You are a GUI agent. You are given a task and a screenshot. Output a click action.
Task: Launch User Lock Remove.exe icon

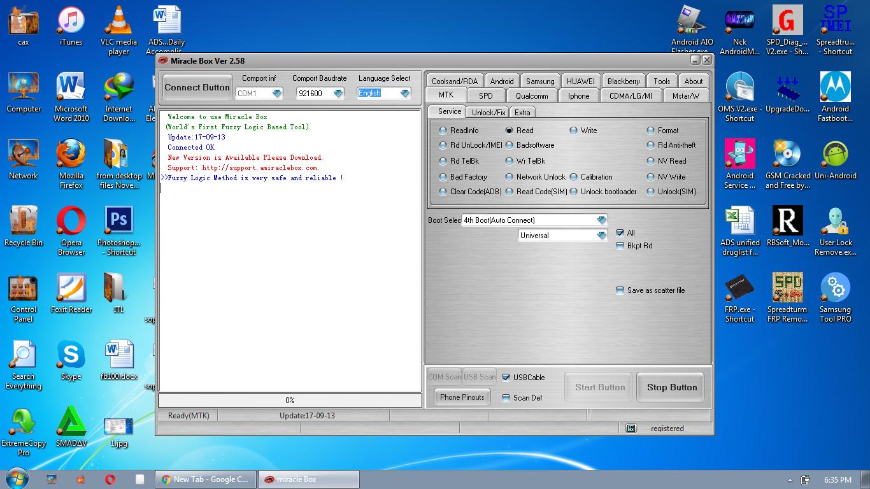(835, 231)
